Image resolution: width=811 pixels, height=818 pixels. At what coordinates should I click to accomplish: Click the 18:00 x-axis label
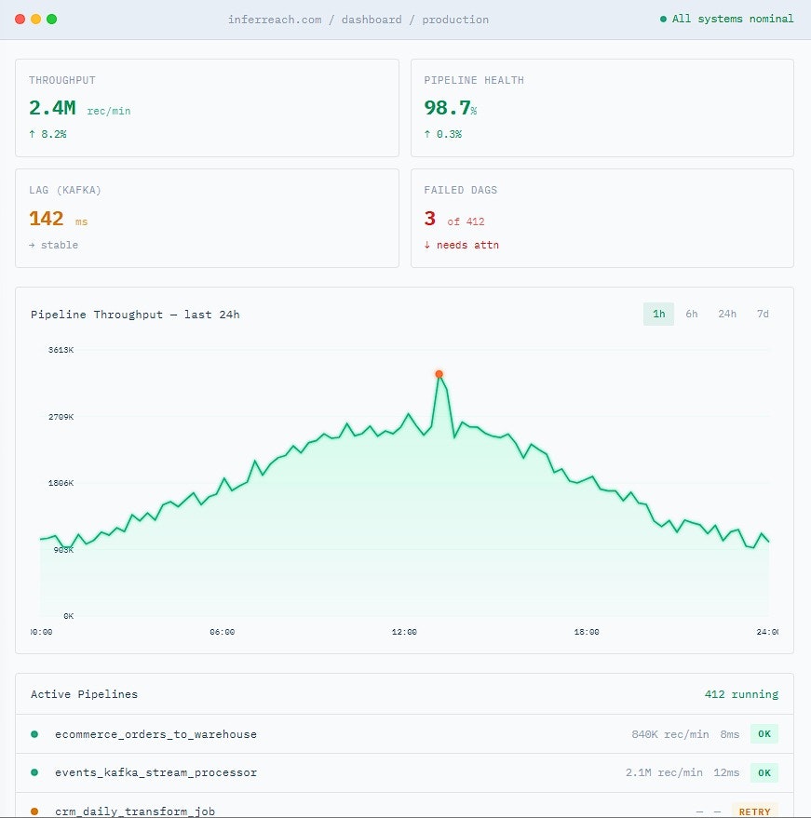(x=587, y=632)
